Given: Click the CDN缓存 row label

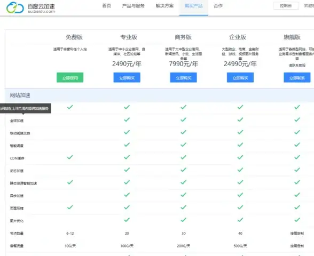Looking at the screenshot, I should (x=17, y=158).
